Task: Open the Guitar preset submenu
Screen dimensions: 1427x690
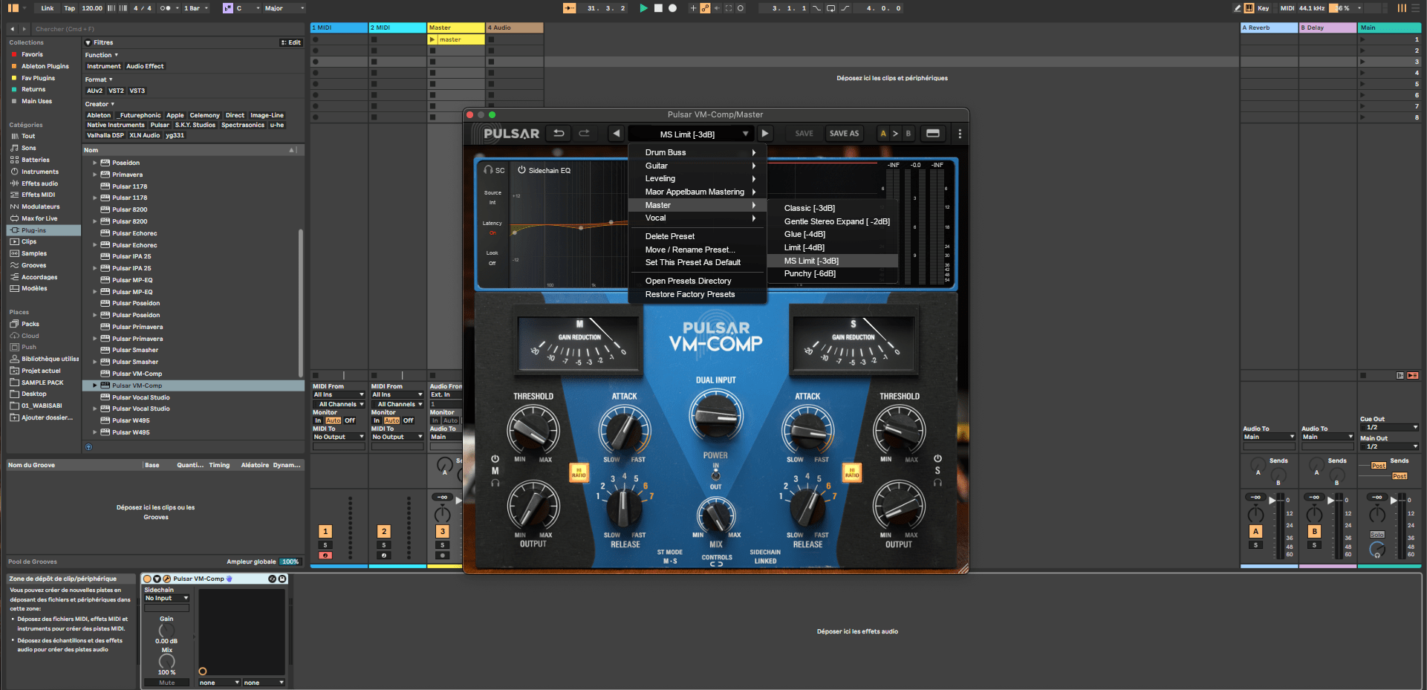Action: click(698, 166)
